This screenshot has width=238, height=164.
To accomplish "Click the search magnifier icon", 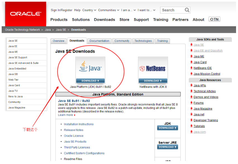I will [x=187, y=10].
